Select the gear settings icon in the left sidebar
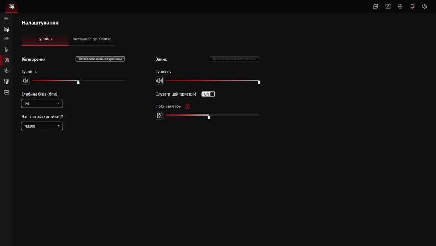The width and height of the screenshot is (436, 246). tap(7, 60)
